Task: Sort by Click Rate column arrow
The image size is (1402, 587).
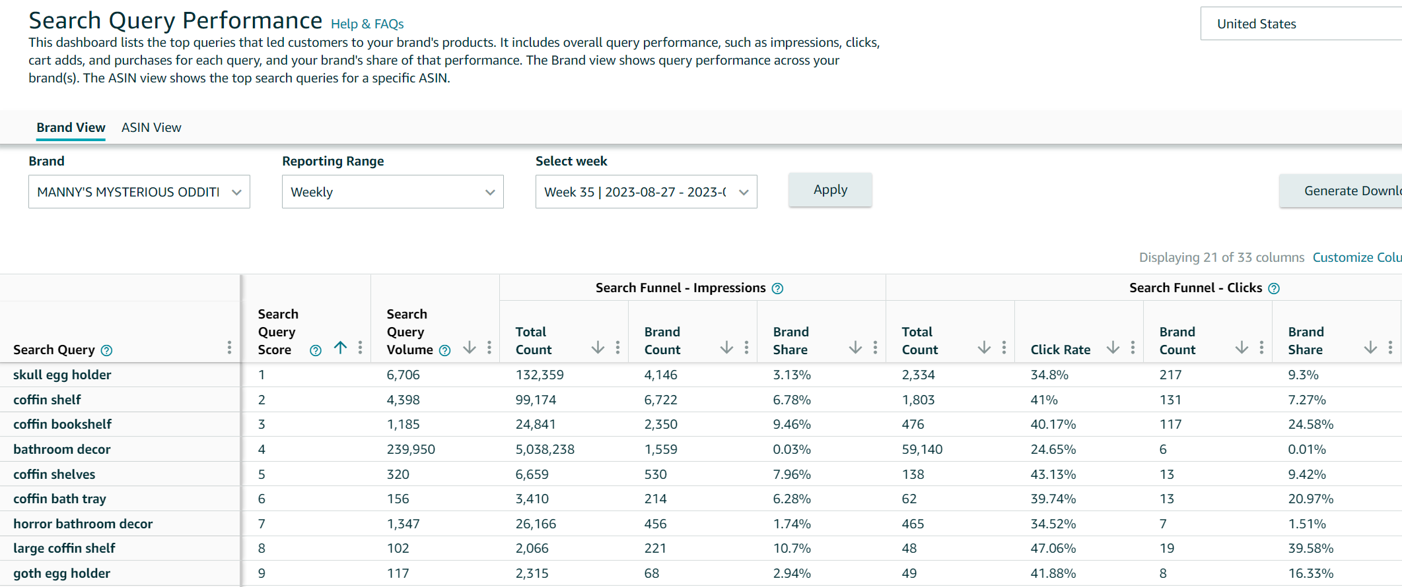Action: point(1113,348)
